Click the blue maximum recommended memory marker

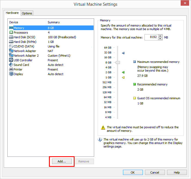[x=123, y=53]
